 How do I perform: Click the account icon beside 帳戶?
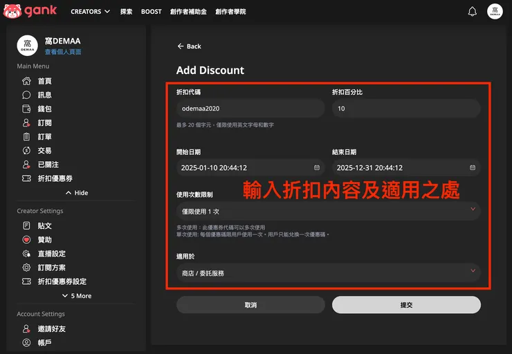coord(26,342)
